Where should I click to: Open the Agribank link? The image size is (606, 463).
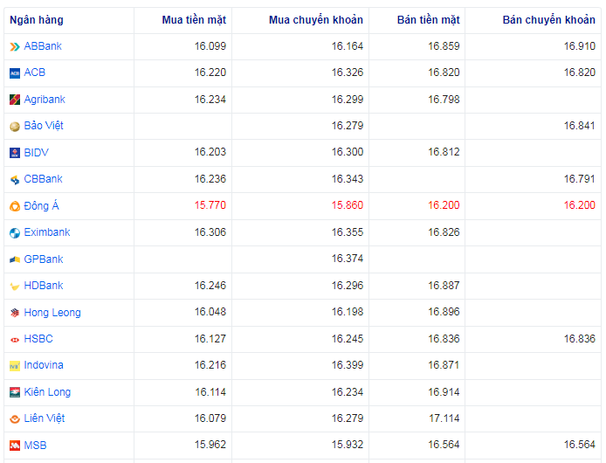point(45,100)
